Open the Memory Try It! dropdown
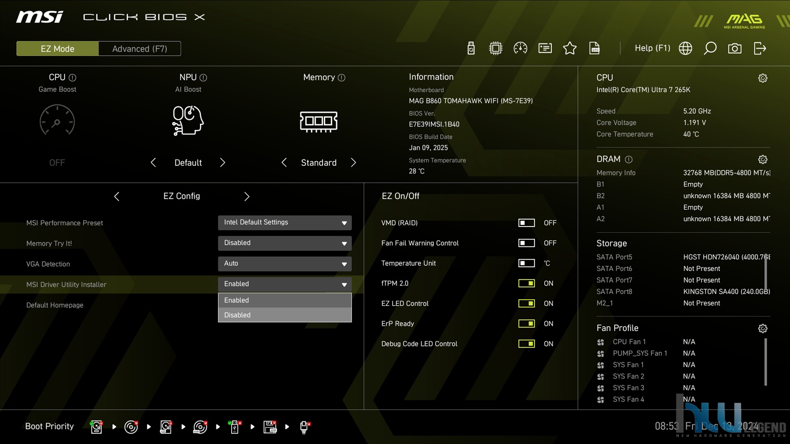The image size is (790, 444). click(285, 243)
